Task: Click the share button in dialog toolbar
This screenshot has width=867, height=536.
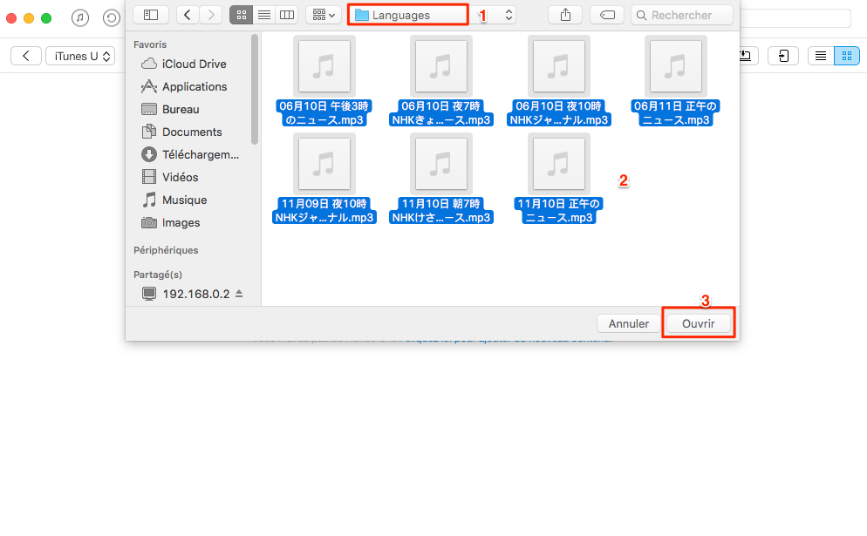Action: tap(565, 15)
